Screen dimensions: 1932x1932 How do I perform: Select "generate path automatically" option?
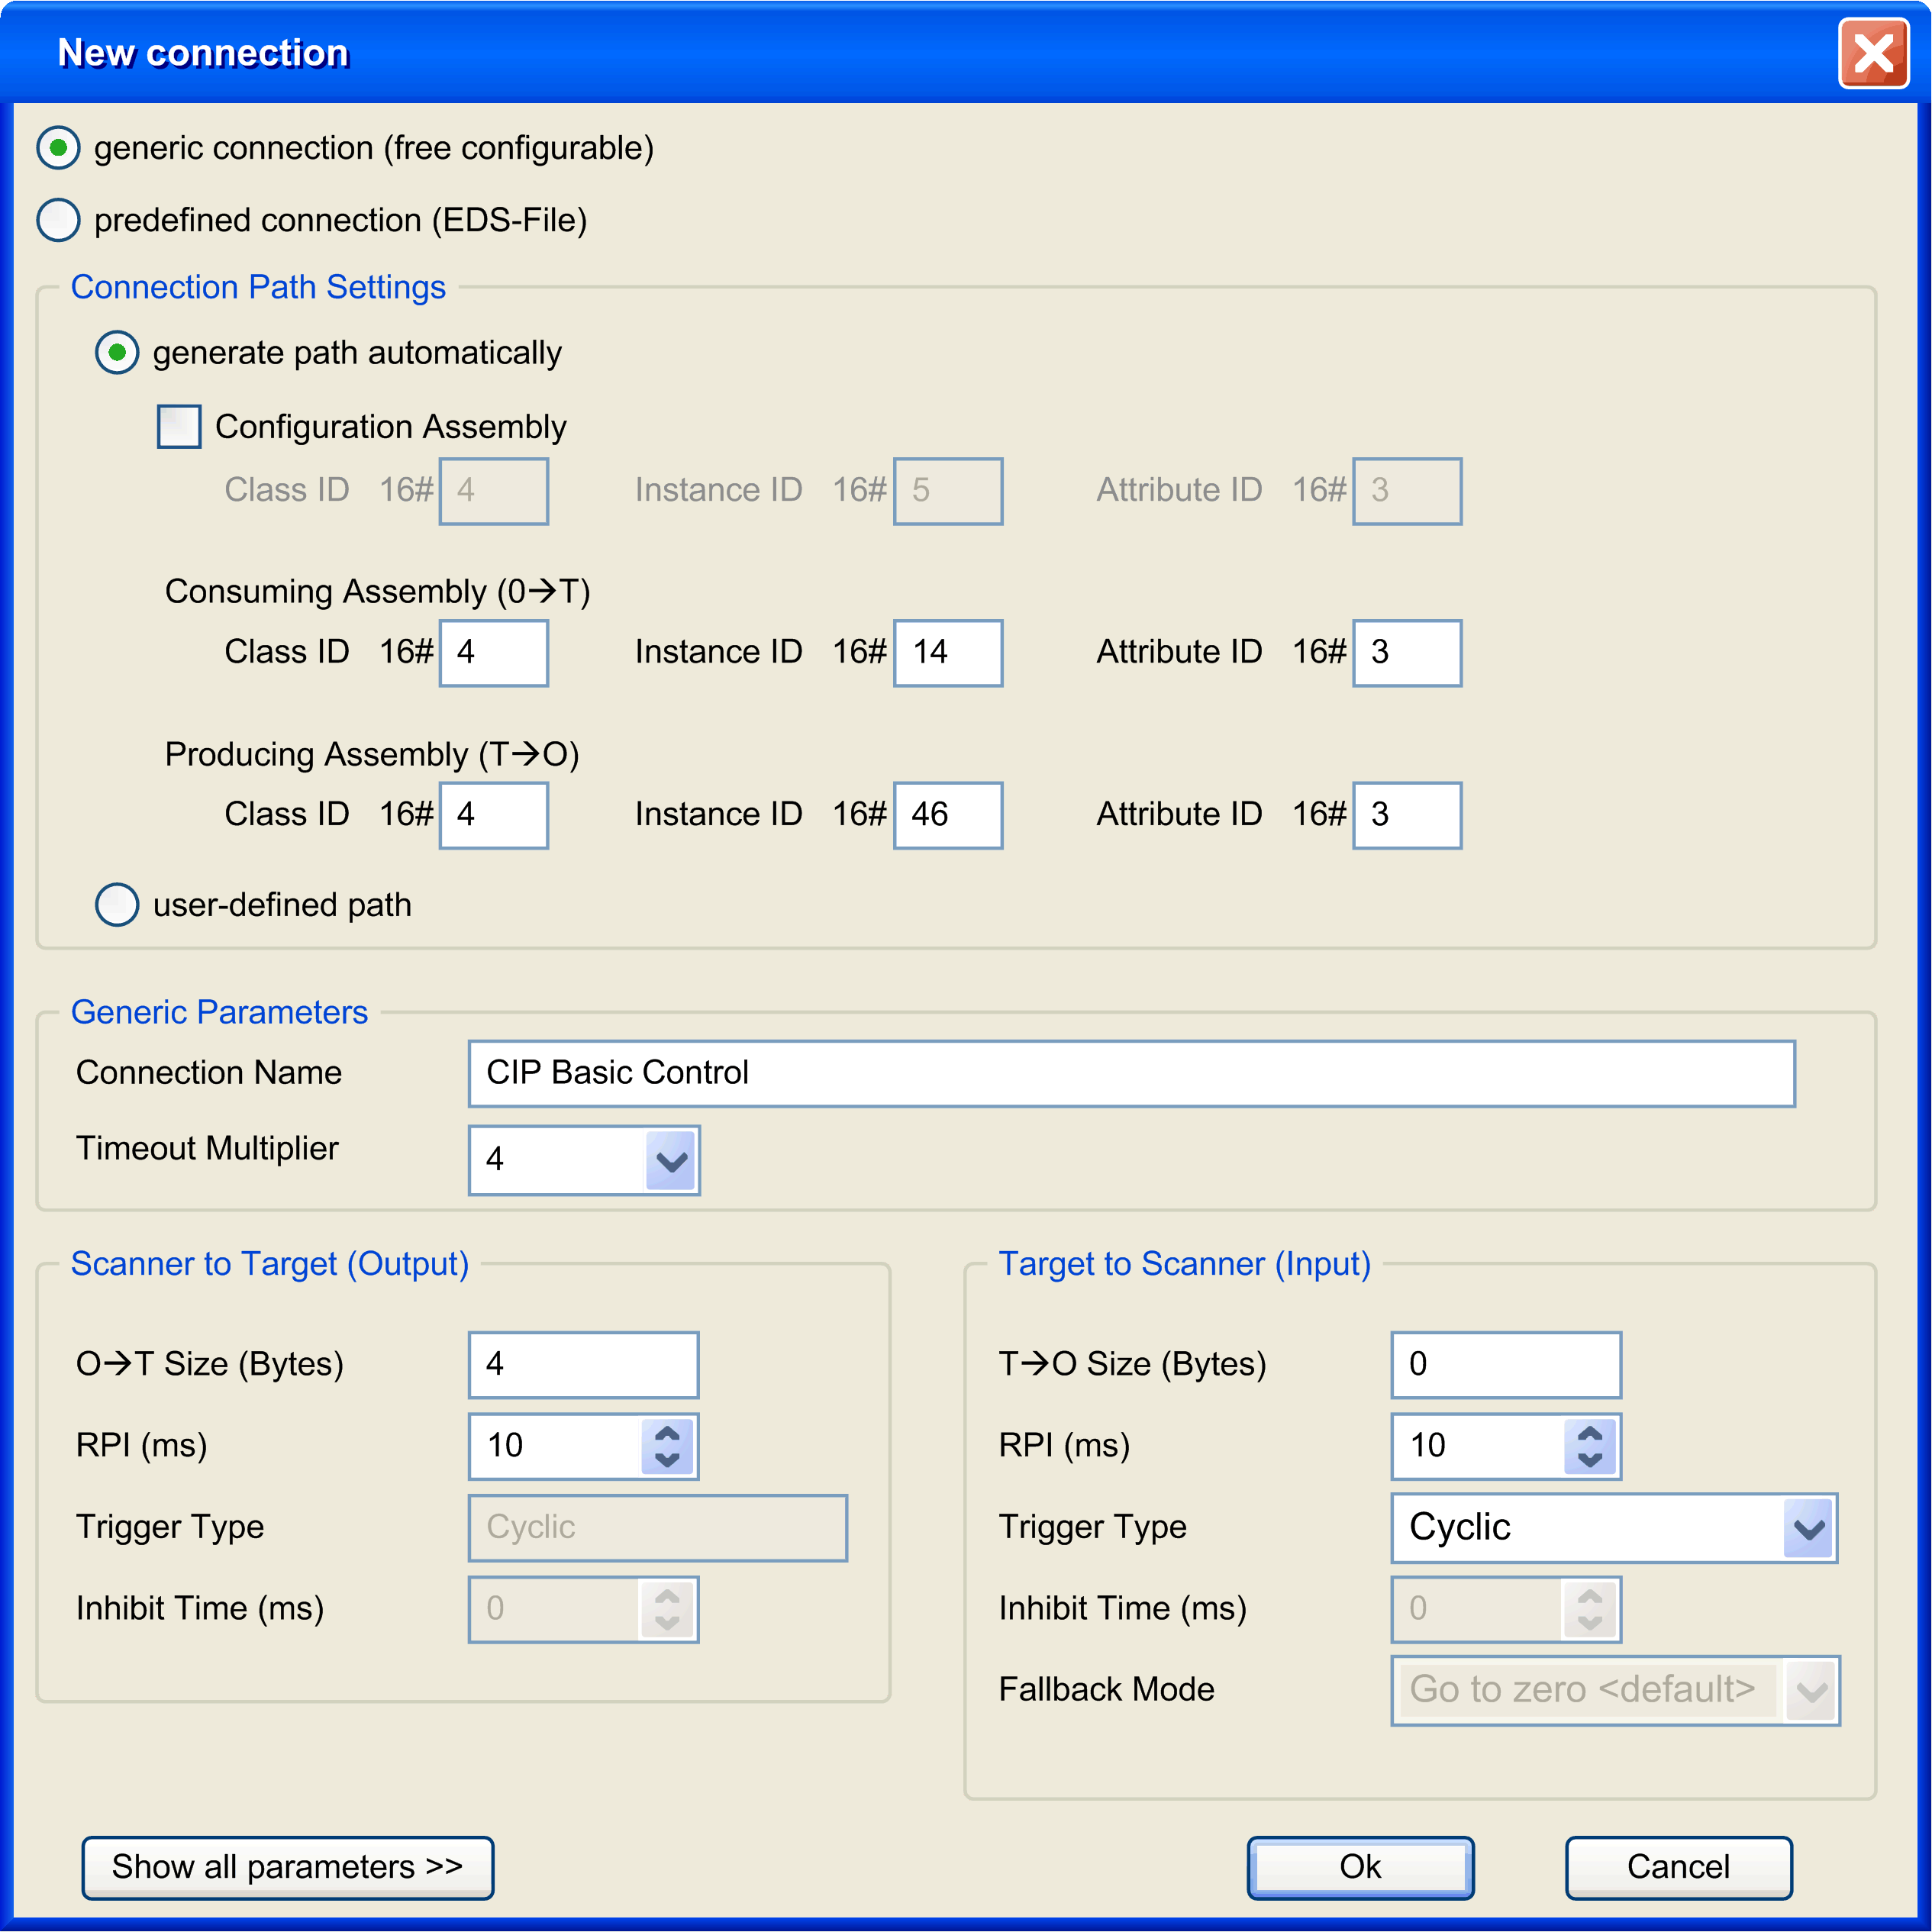117,352
